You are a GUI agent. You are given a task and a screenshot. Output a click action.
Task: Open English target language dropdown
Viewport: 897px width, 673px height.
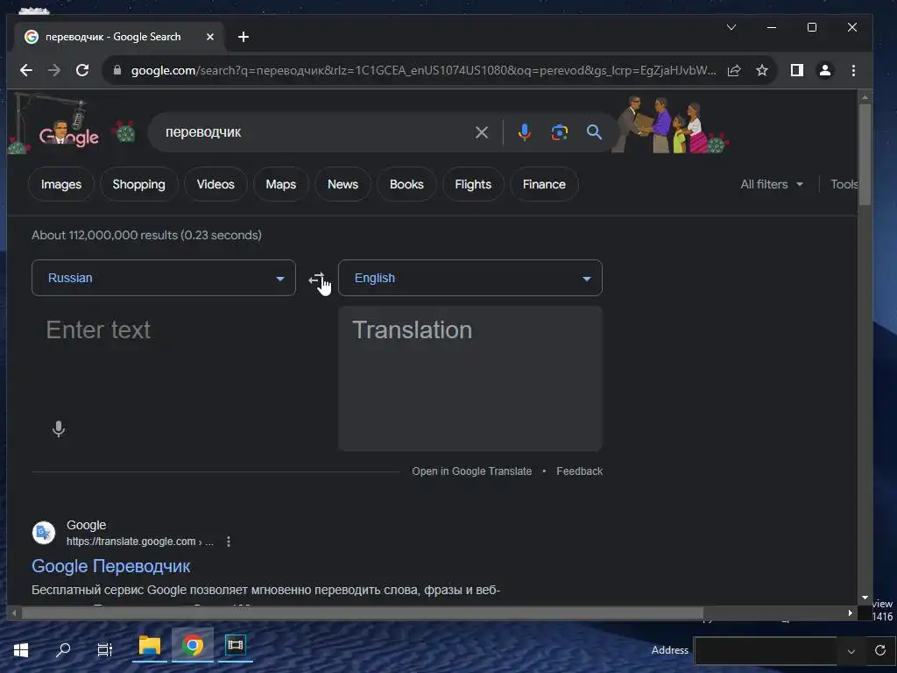click(x=470, y=278)
